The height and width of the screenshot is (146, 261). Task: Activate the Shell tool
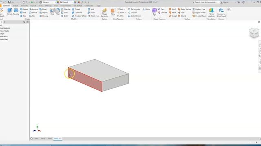tap(64, 13)
